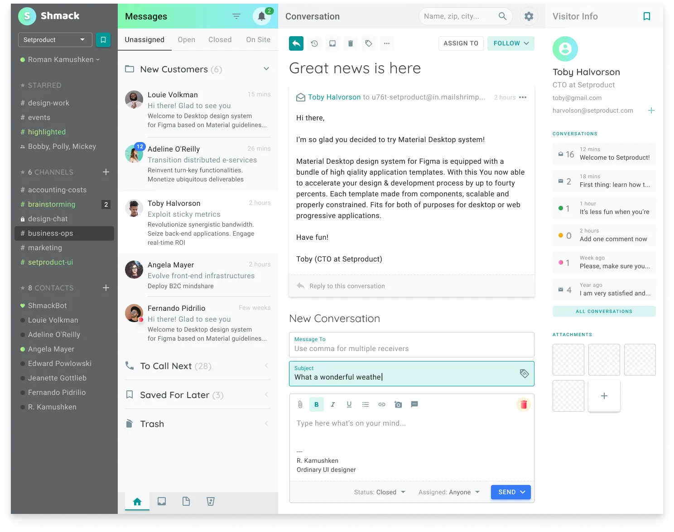Toggle underline formatting in the editor
This screenshot has height=532, width=674.
click(349, 404)
